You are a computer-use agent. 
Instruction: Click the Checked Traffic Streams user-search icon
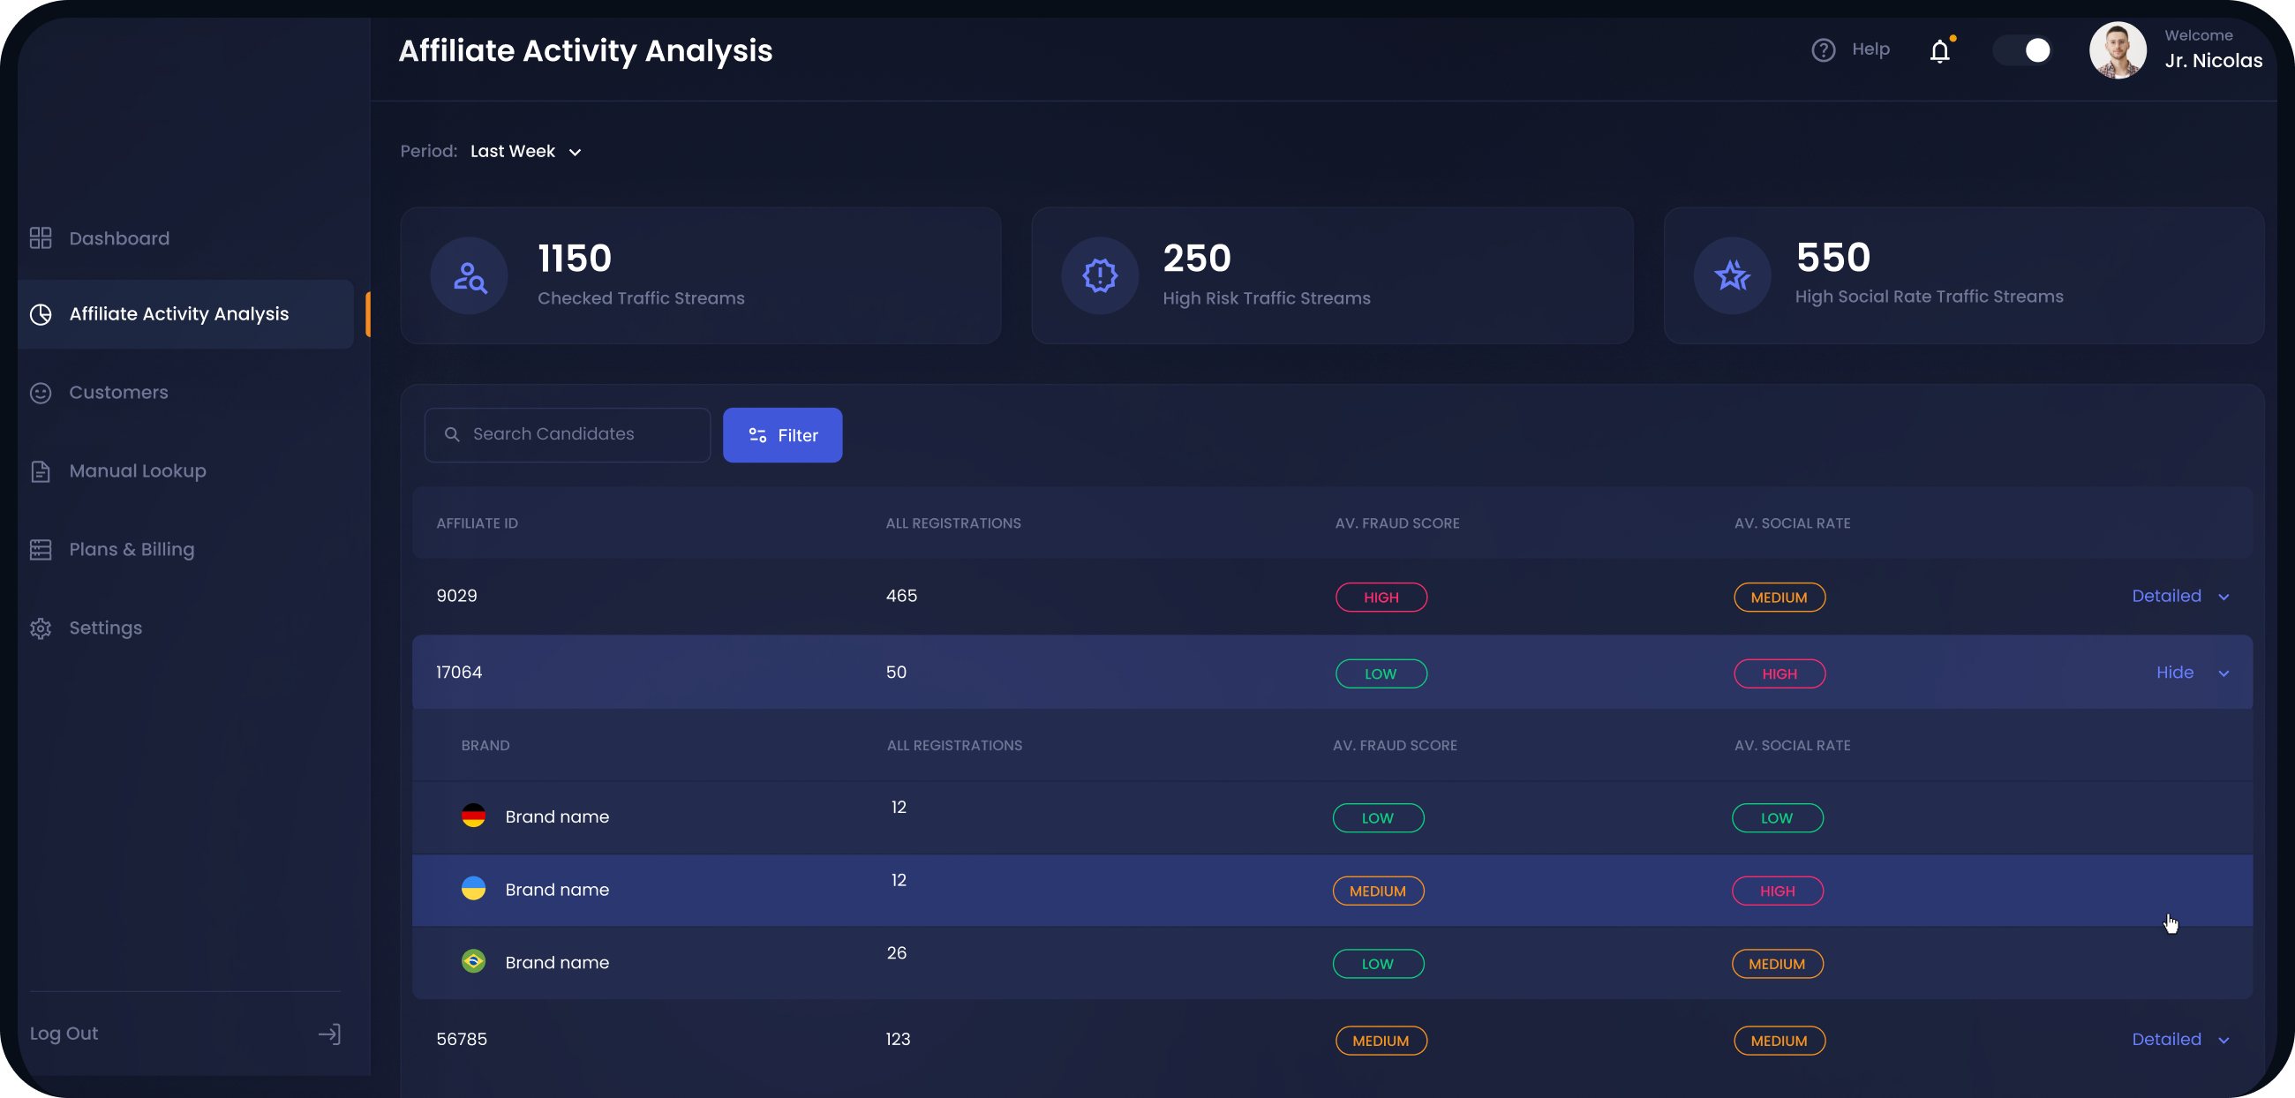[x=470, y=276]
